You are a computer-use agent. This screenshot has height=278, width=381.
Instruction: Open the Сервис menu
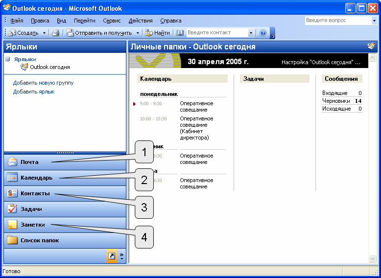coord(112,21)
